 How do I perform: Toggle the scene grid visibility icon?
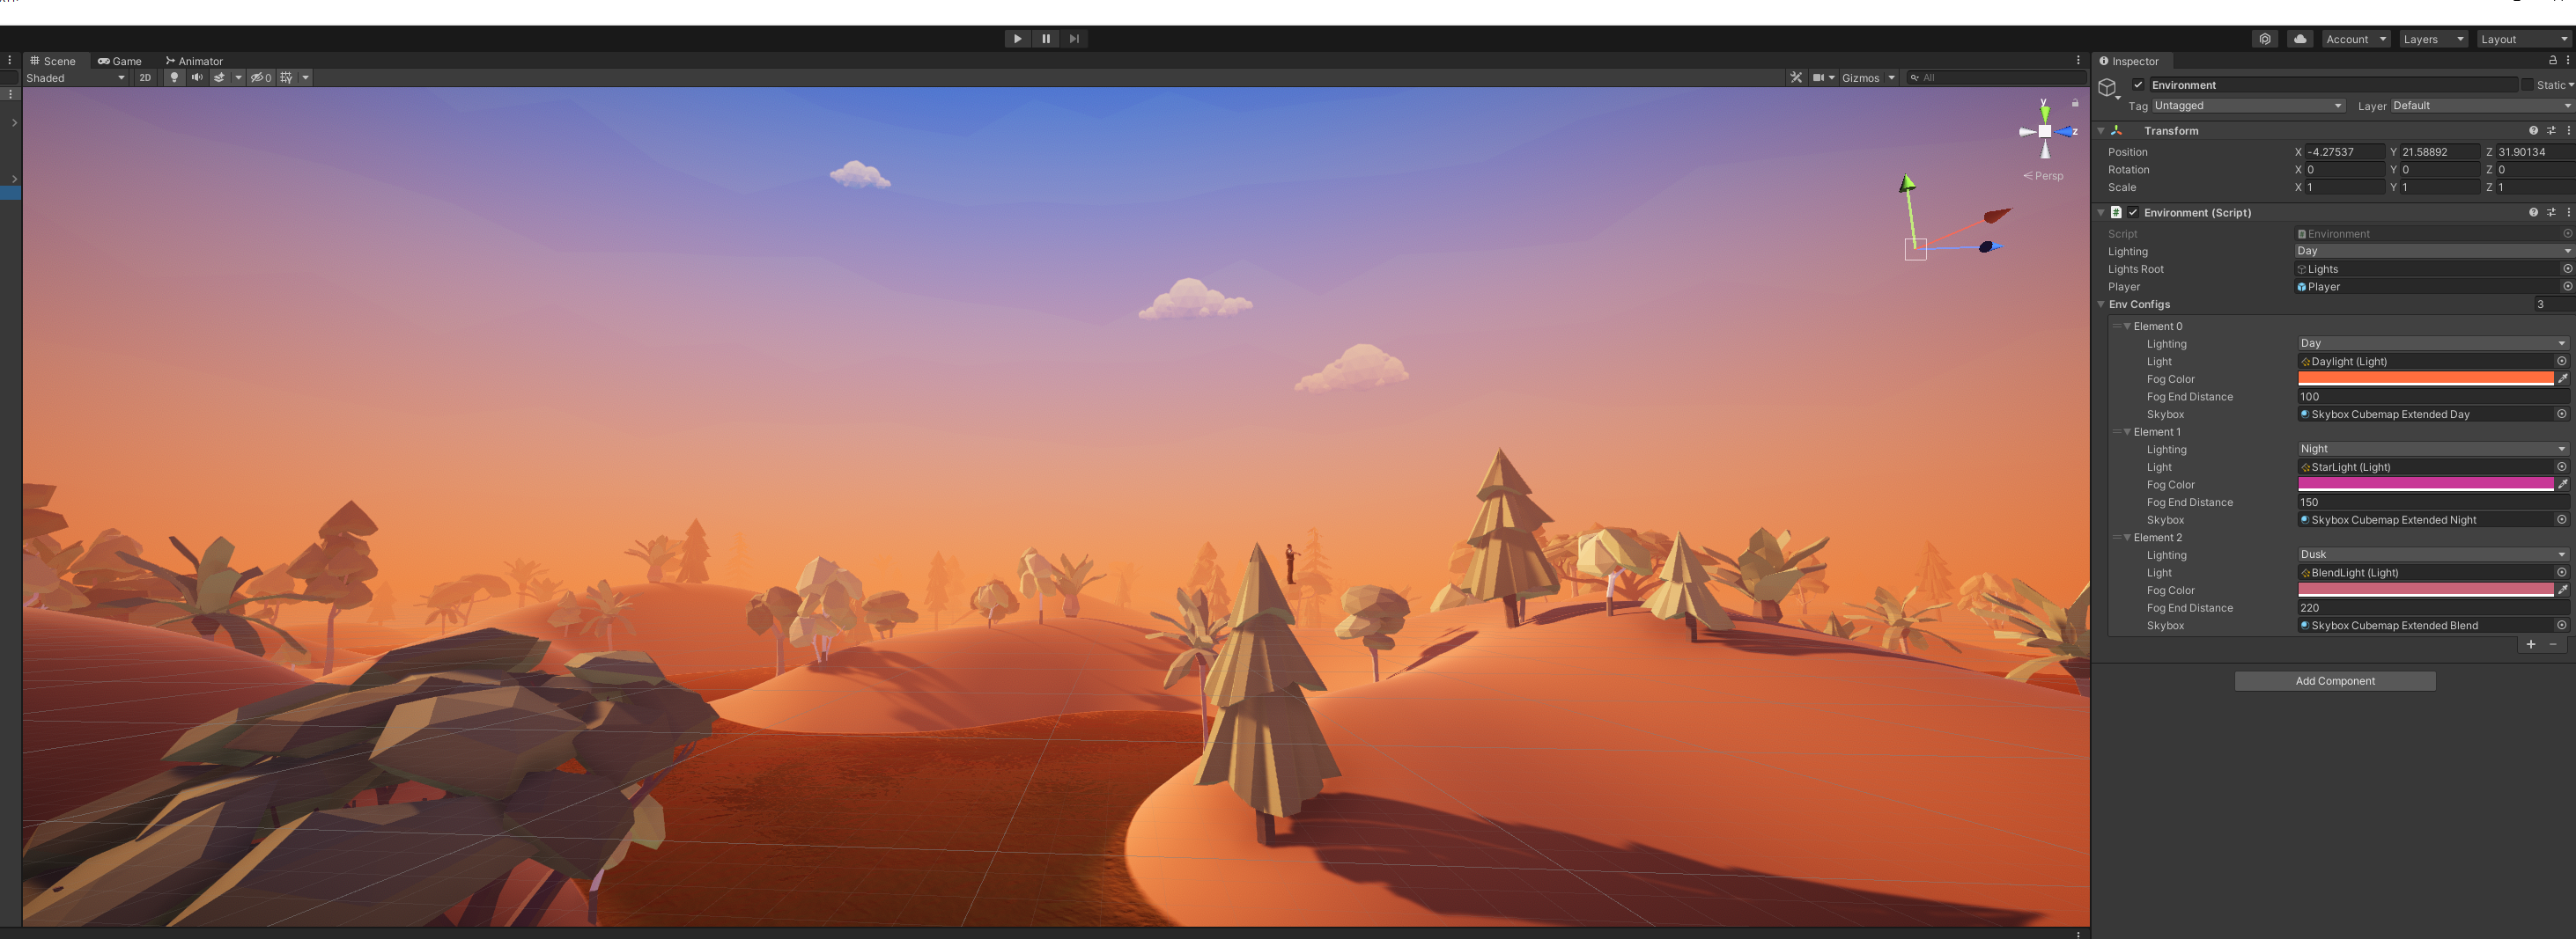pos(287,78)
